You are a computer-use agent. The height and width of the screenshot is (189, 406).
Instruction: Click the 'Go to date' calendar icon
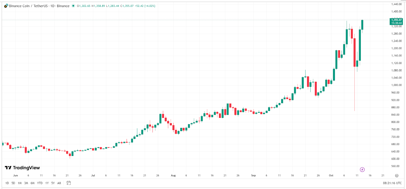68,183
